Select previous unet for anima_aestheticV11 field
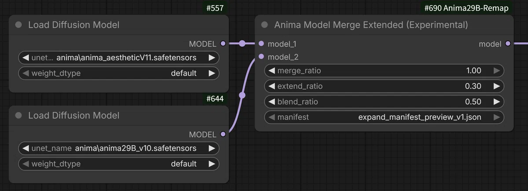528x191 pixels. tap(26, 58)
